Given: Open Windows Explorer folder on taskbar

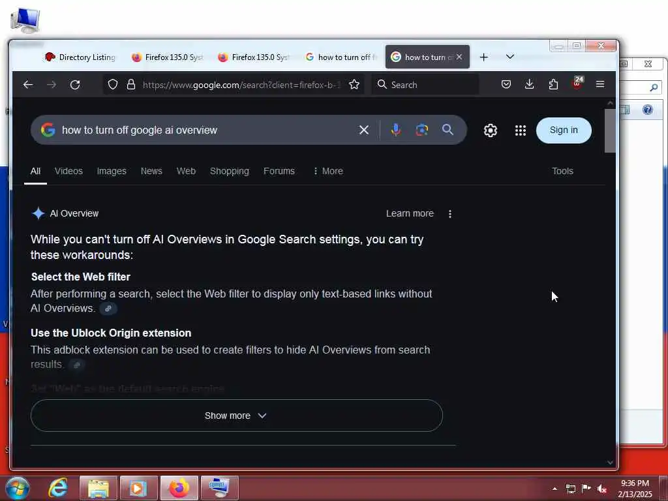Looking at the screenshot, I should point(98,488).
